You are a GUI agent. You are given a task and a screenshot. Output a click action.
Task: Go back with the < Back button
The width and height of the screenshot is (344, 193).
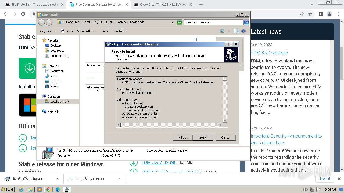coord(183,138)
